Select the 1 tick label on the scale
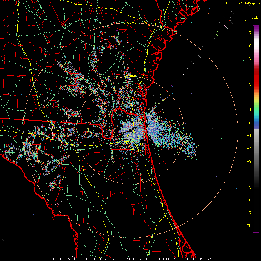The width and height of the screenshot is (261, 261). pos(250,110)
